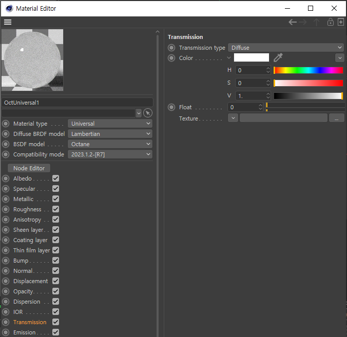Click the forward navigation arrow
Viewport: 347px width, 337px height.
click(x=303, y=22)
